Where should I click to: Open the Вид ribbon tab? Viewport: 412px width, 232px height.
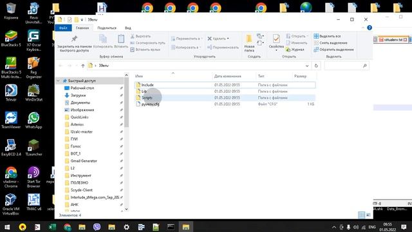tap(128, 28)
